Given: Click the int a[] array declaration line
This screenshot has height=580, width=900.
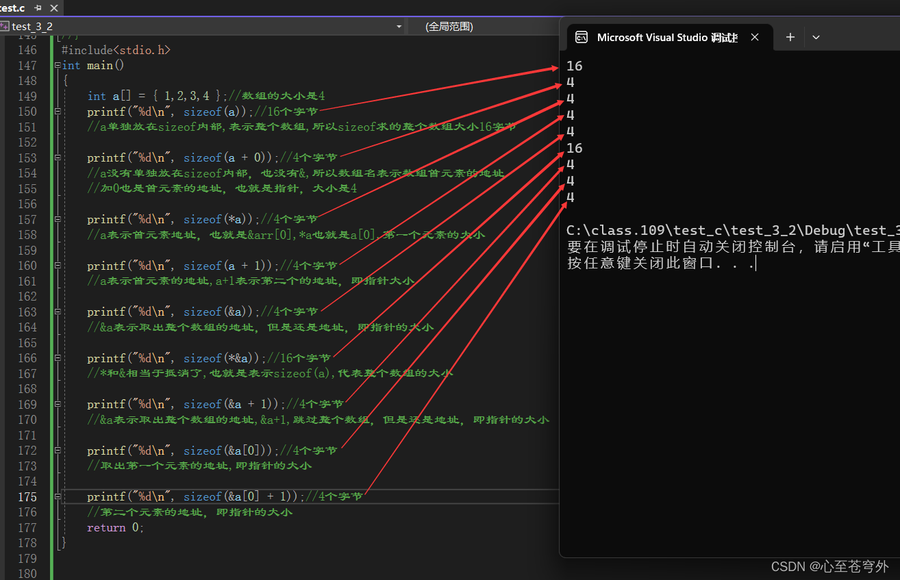Looking at the screenshot, I should (206, 97).
